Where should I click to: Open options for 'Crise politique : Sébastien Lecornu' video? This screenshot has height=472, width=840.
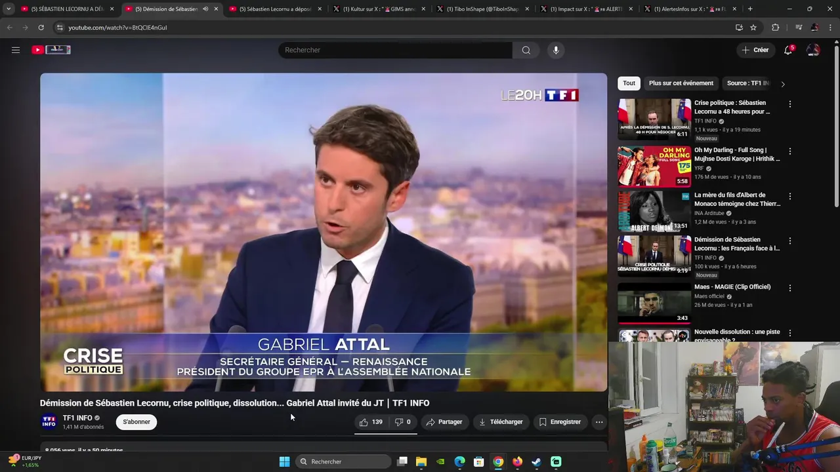789,104
